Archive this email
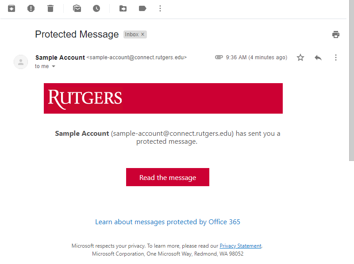Image resolution: width=354 pixels, height=264 pixels. pyautogui.click(x=12, y=8)
